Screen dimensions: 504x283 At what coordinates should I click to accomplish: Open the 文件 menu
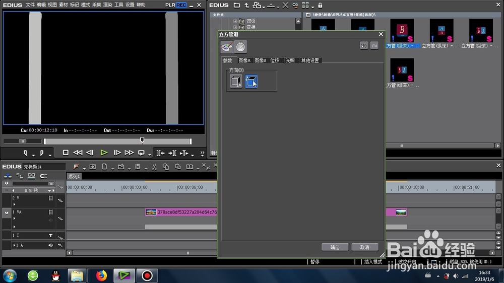pos(30,5)
